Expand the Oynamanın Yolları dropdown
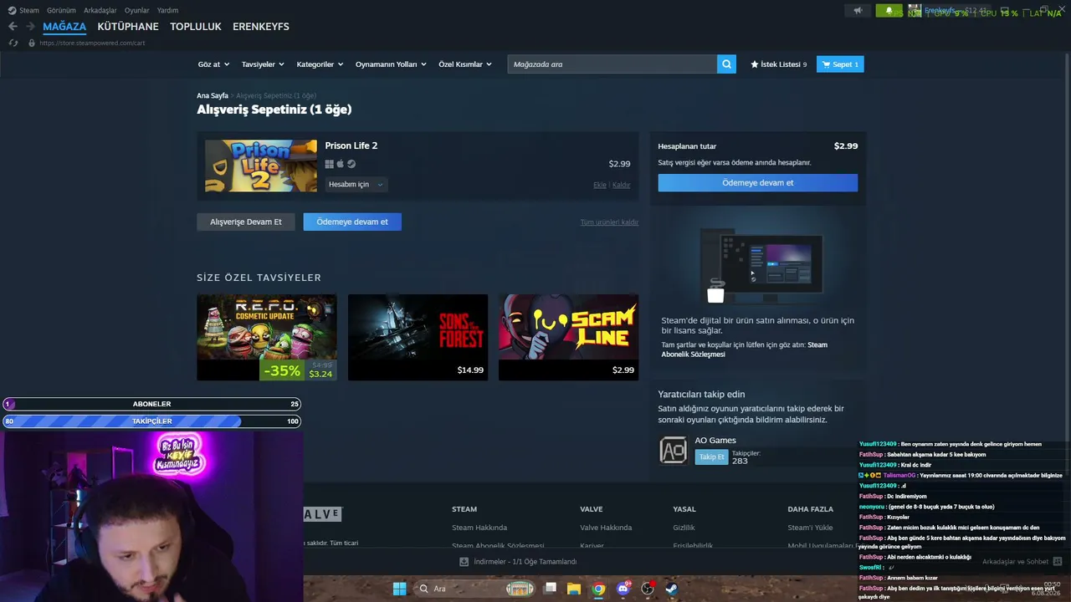 coord(391,64)
